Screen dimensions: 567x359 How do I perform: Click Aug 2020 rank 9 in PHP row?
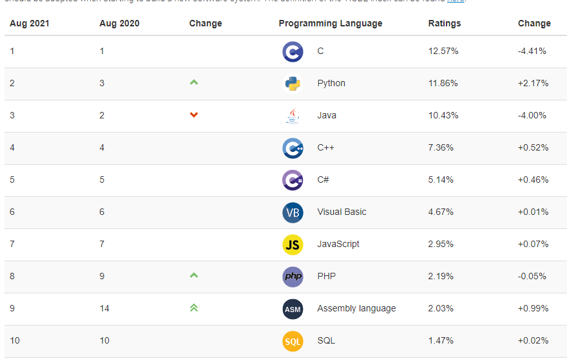[x=102, y=276]
